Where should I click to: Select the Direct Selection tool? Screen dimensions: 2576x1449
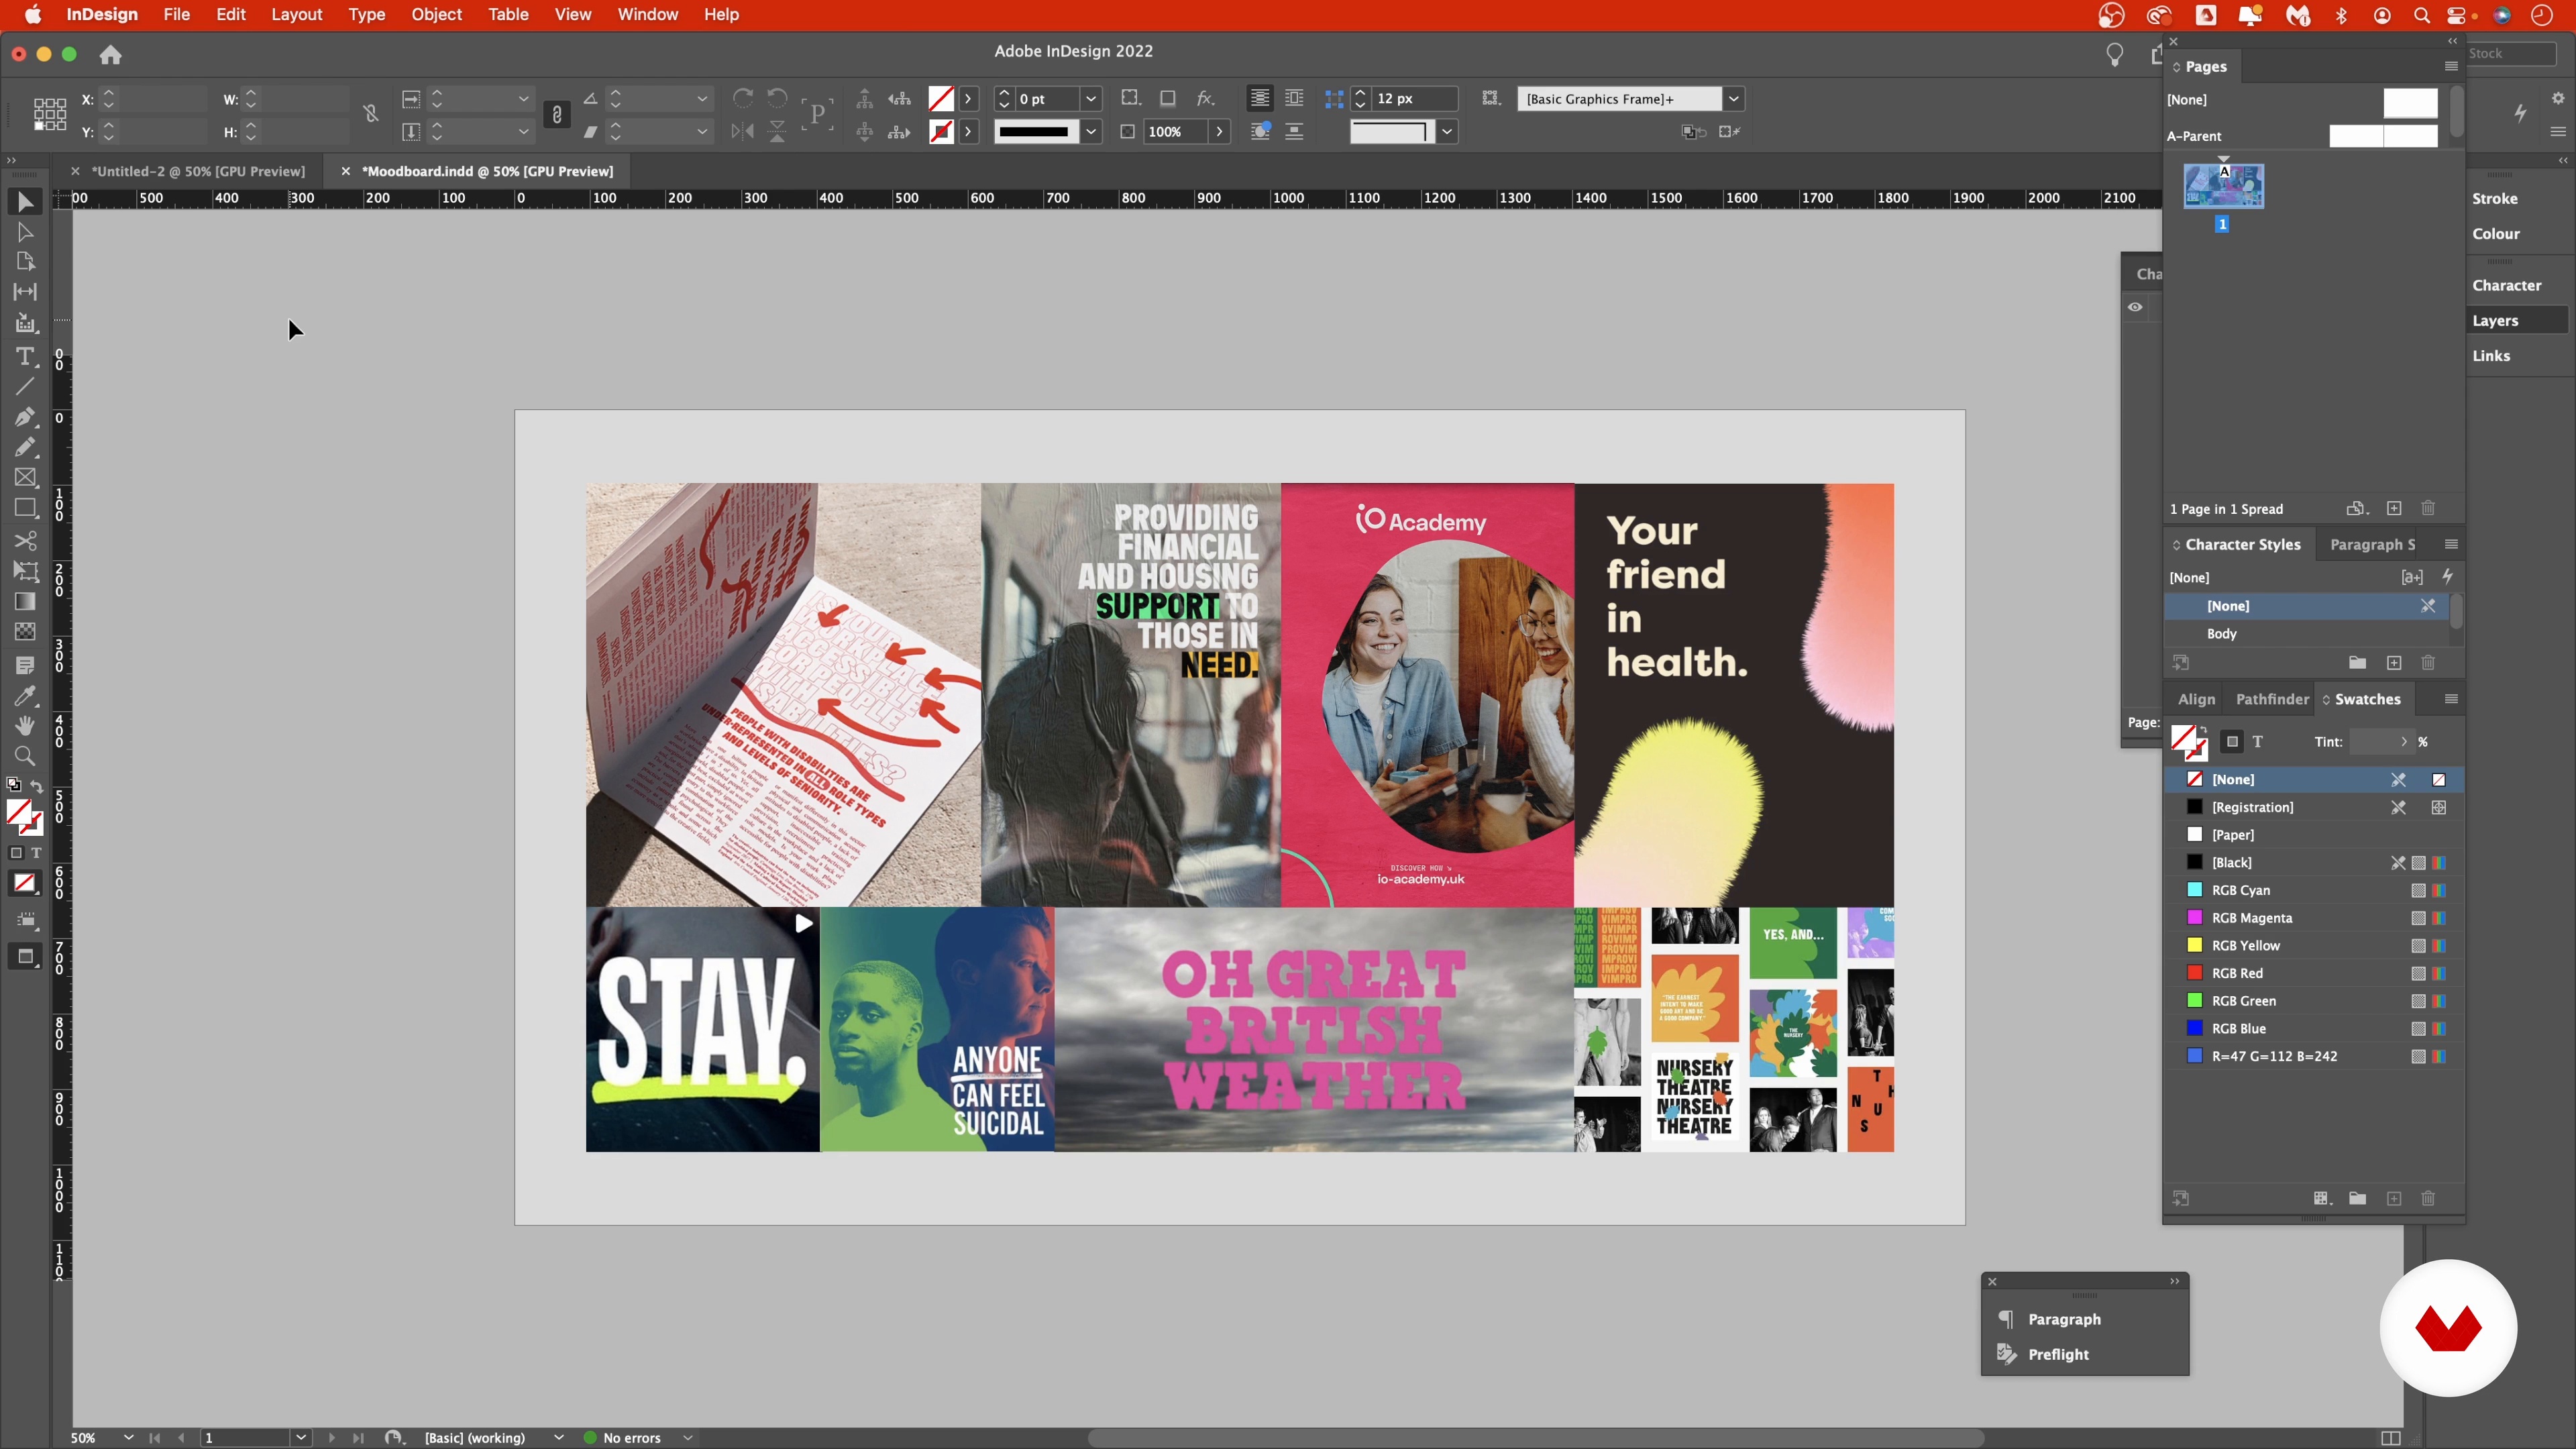pyautogui.click(x=25, y=232)
